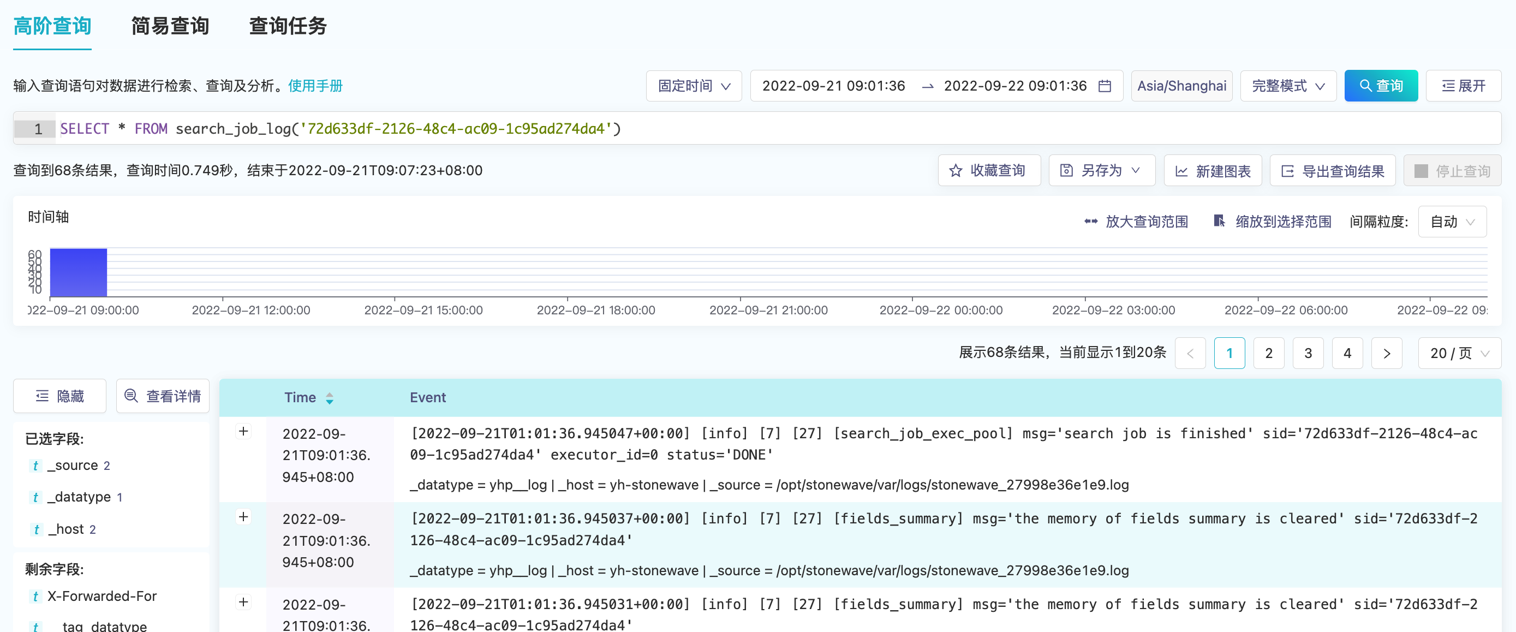
Task: Click the Asia/Shanghai timezone field
Action: pos(1181,86)
